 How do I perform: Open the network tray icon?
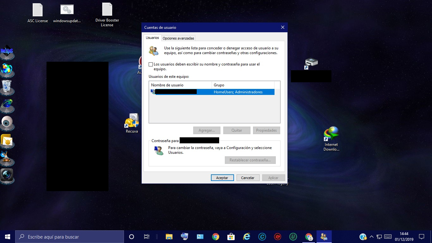[379, 237]
